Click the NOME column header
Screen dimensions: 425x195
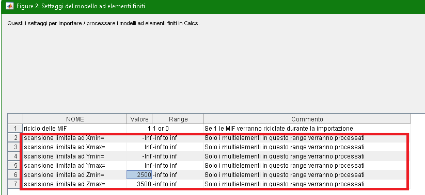click(x=75, y=119)
